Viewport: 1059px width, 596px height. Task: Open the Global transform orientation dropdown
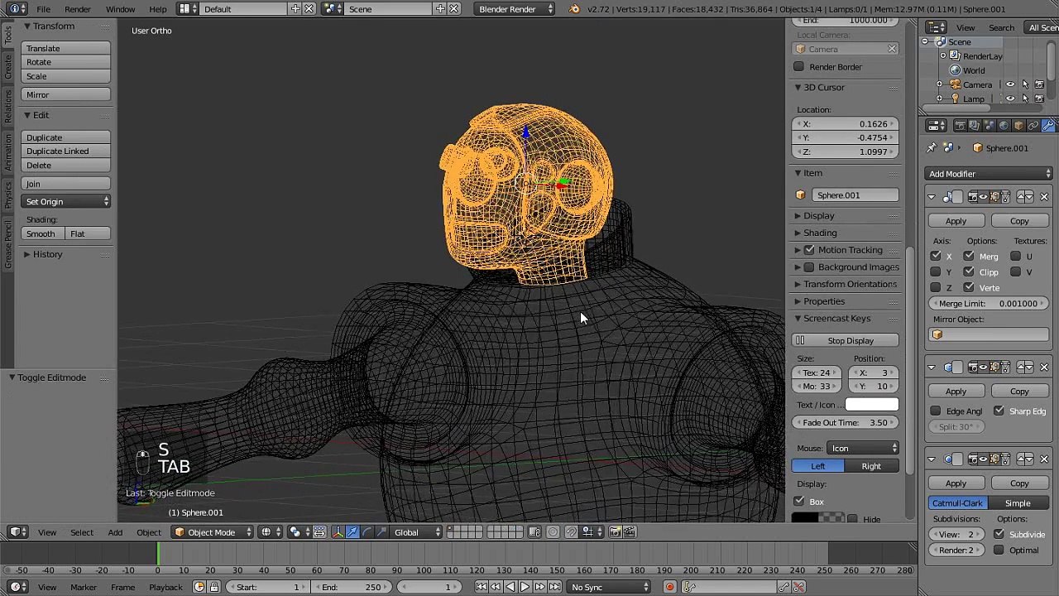point(416,532)
